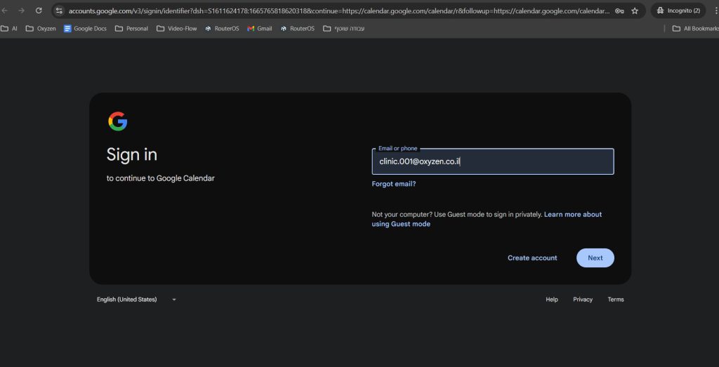
Task: Open the All Bookmarks folder
Action: (695, 28)
